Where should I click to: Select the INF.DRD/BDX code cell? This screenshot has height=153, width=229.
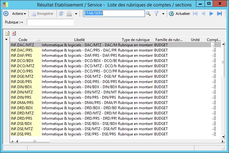coord(26,108)
